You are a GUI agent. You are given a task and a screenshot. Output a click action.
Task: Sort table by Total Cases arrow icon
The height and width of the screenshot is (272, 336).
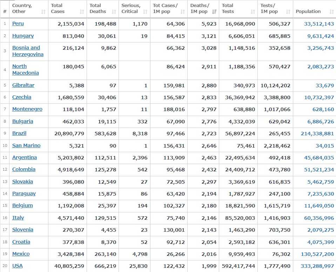click(82, 12)
